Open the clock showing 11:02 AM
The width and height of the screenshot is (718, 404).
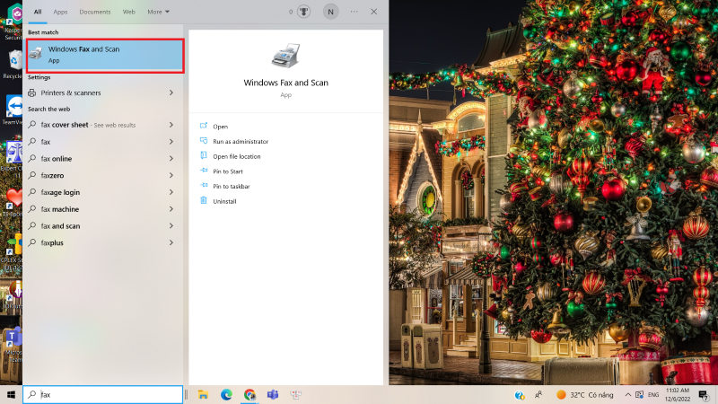click(x=678, y=394)
